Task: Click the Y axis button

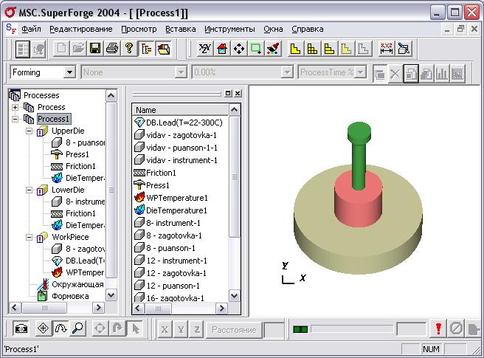Action: [181, 330]
